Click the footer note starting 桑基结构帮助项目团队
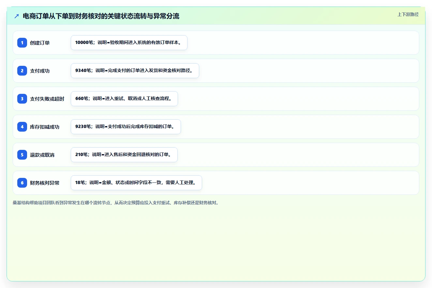Viewport: 432px width, 288px height. (x=116, y=203)
